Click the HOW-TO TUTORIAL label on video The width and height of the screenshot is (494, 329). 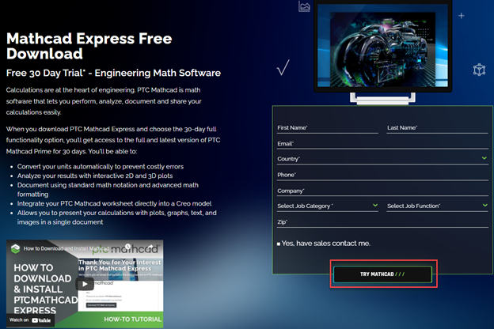133,320
